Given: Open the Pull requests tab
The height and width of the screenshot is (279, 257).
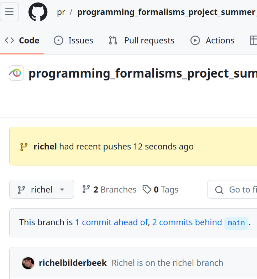Looking at the screenshot, I should 142,41.
